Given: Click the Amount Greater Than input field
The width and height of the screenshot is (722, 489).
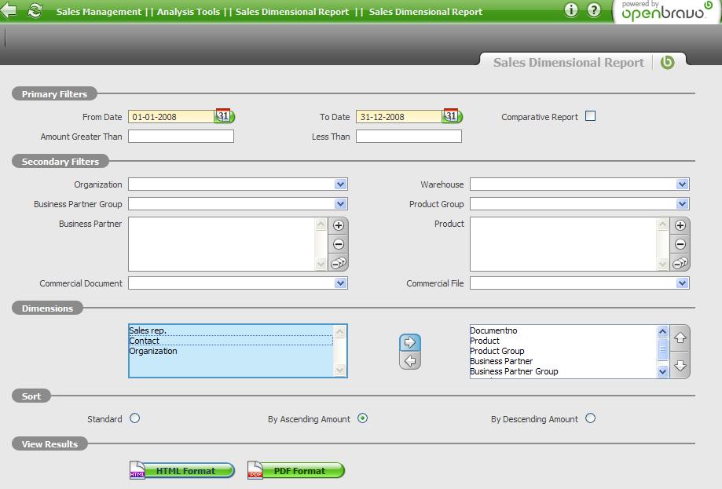Looking at the screenshot, I should 181,137.
